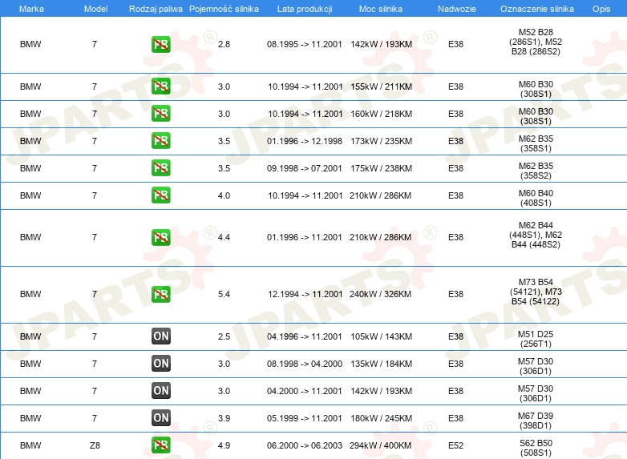Click the Lata produkcji column header
627x459 pixels.
(304, 8)
